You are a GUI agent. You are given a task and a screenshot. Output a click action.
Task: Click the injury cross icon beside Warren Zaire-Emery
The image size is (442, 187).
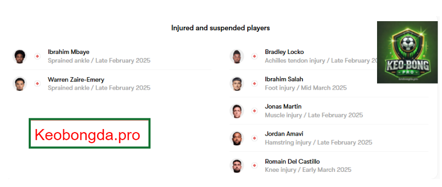point(37,84)
